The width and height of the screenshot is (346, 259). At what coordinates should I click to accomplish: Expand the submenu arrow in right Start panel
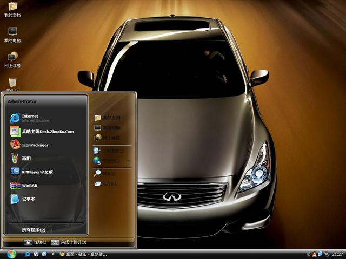129,161
